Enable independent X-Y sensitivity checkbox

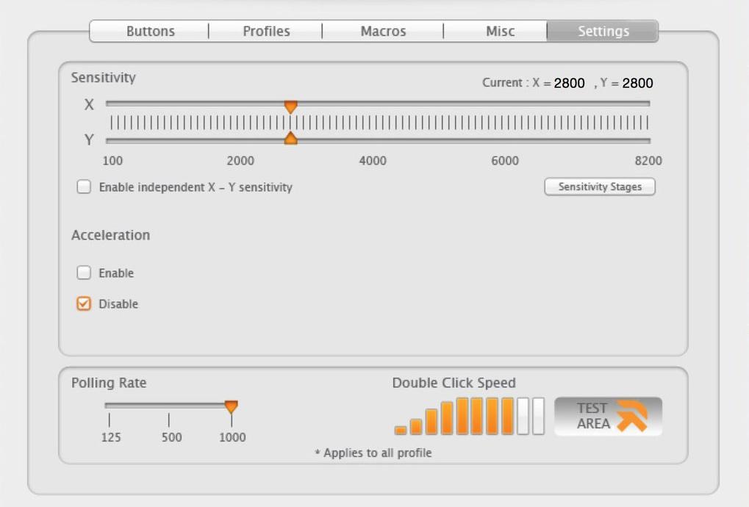click(84, 187)
